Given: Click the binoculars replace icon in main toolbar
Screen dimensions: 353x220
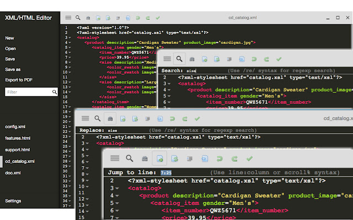Looking at the screenshot, I should click(88, 18).
